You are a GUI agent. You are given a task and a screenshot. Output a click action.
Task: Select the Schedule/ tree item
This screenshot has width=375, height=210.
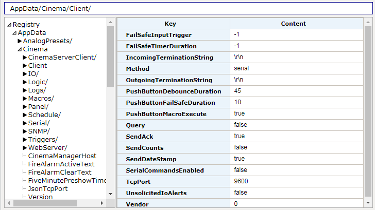[44, 115]
